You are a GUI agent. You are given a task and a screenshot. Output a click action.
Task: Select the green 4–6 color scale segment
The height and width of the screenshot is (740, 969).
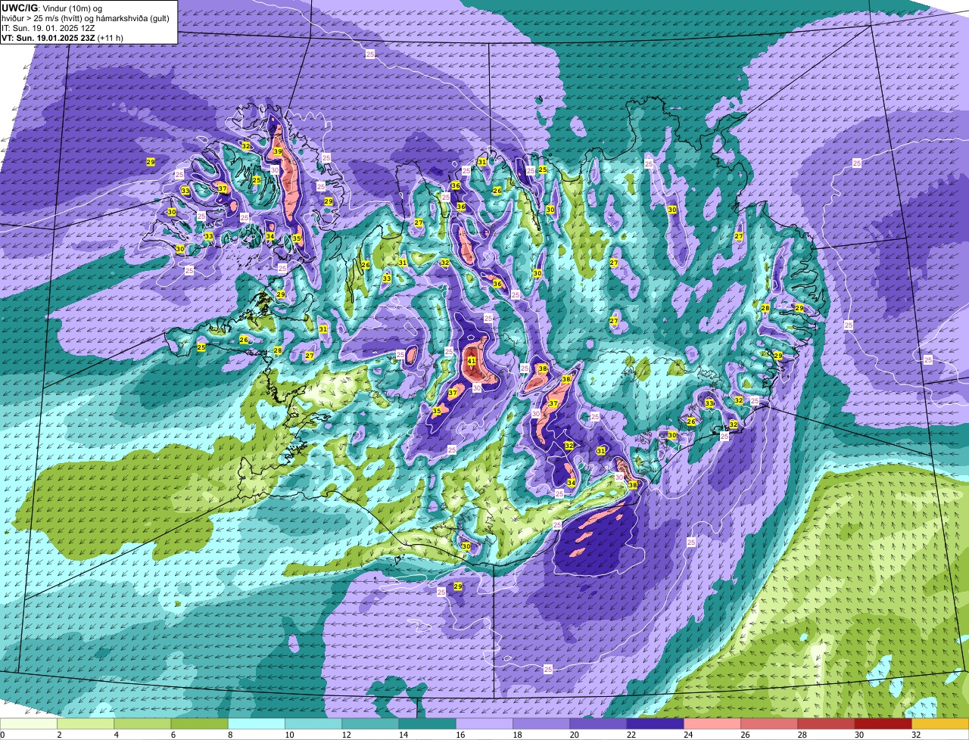(x=142, y=723)
